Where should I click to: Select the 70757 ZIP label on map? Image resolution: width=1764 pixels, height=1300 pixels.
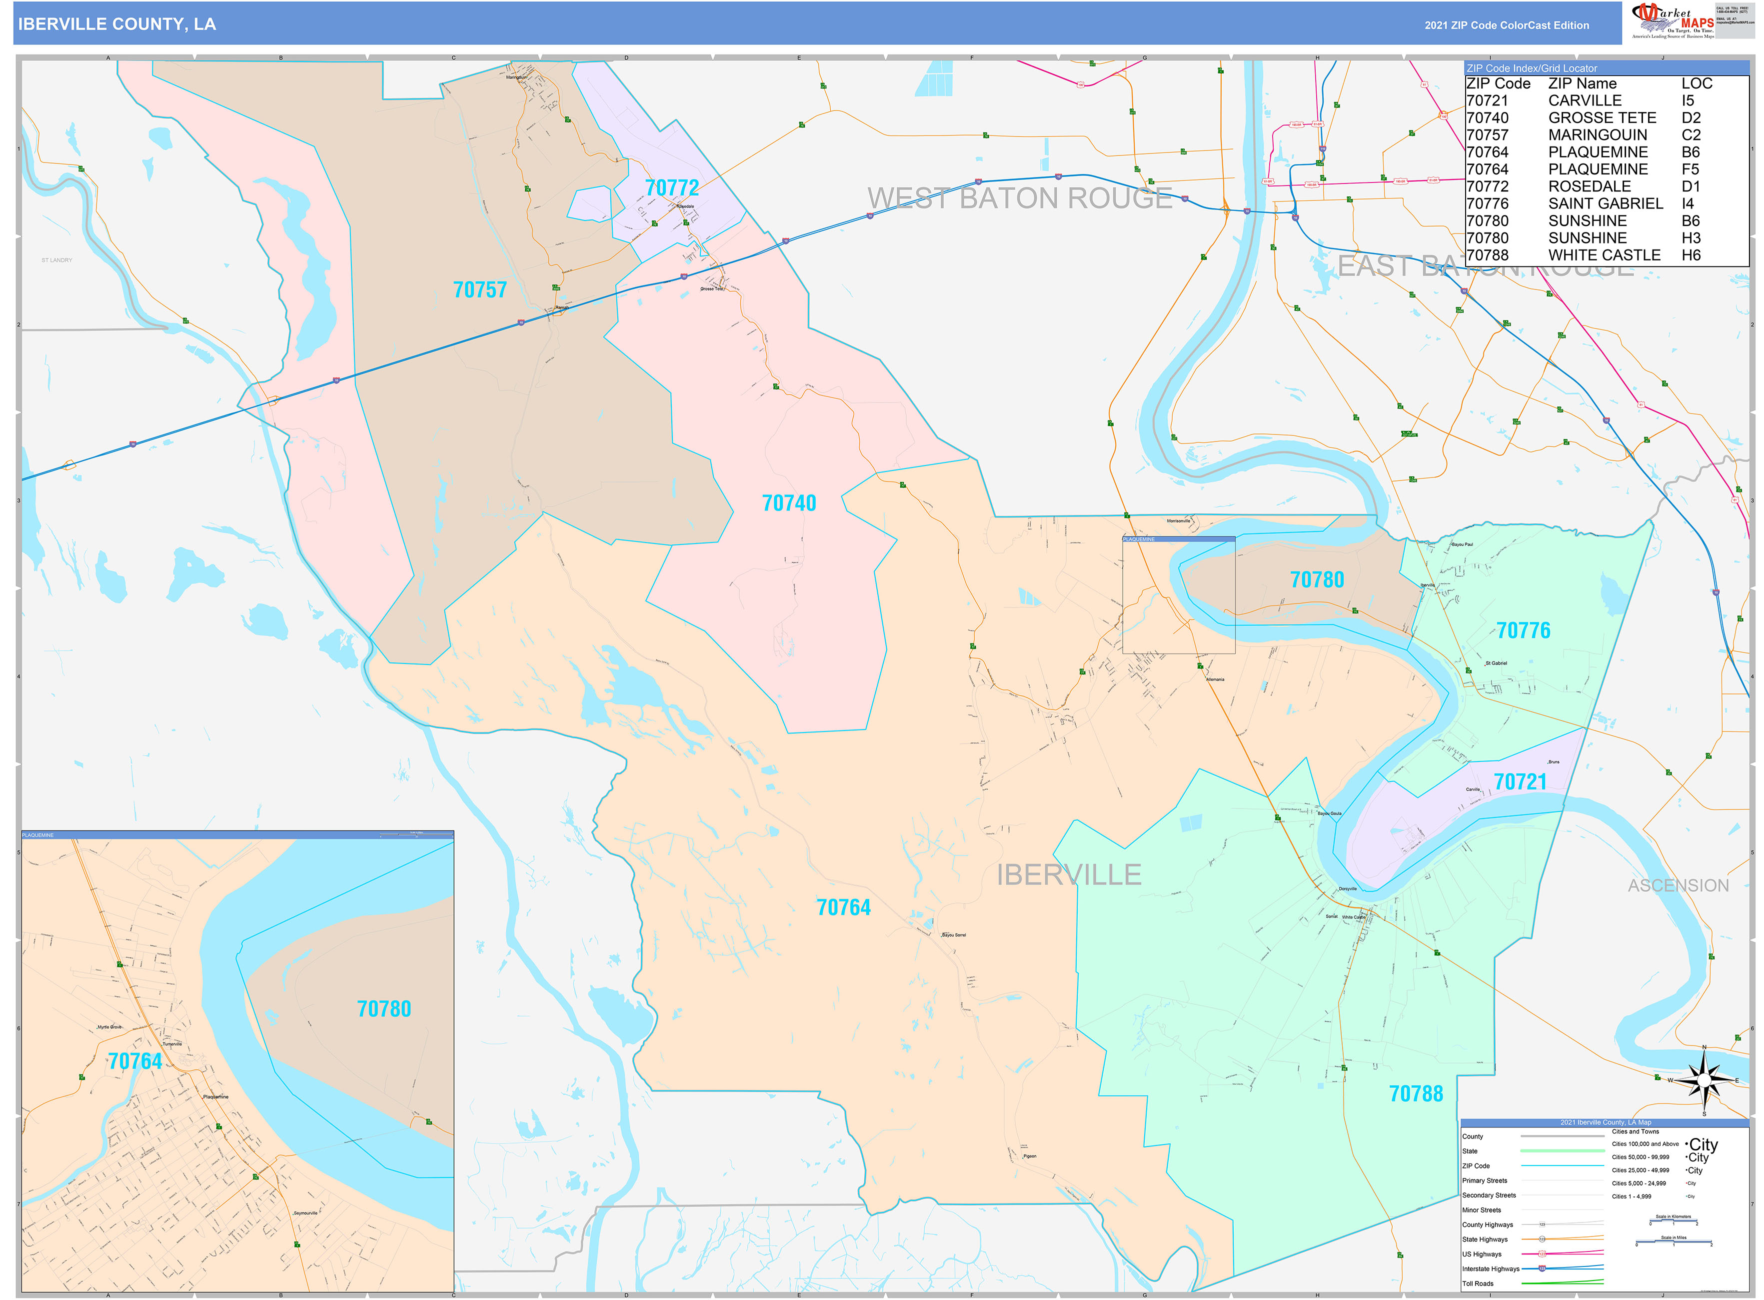[x=480, y=289]
